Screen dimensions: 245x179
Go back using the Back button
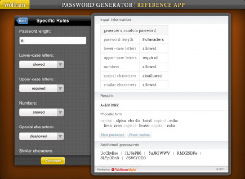22,21
